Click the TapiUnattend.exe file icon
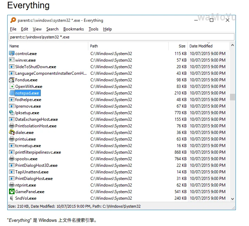Viewport: 249px width, 226px height. pos(12,172)
